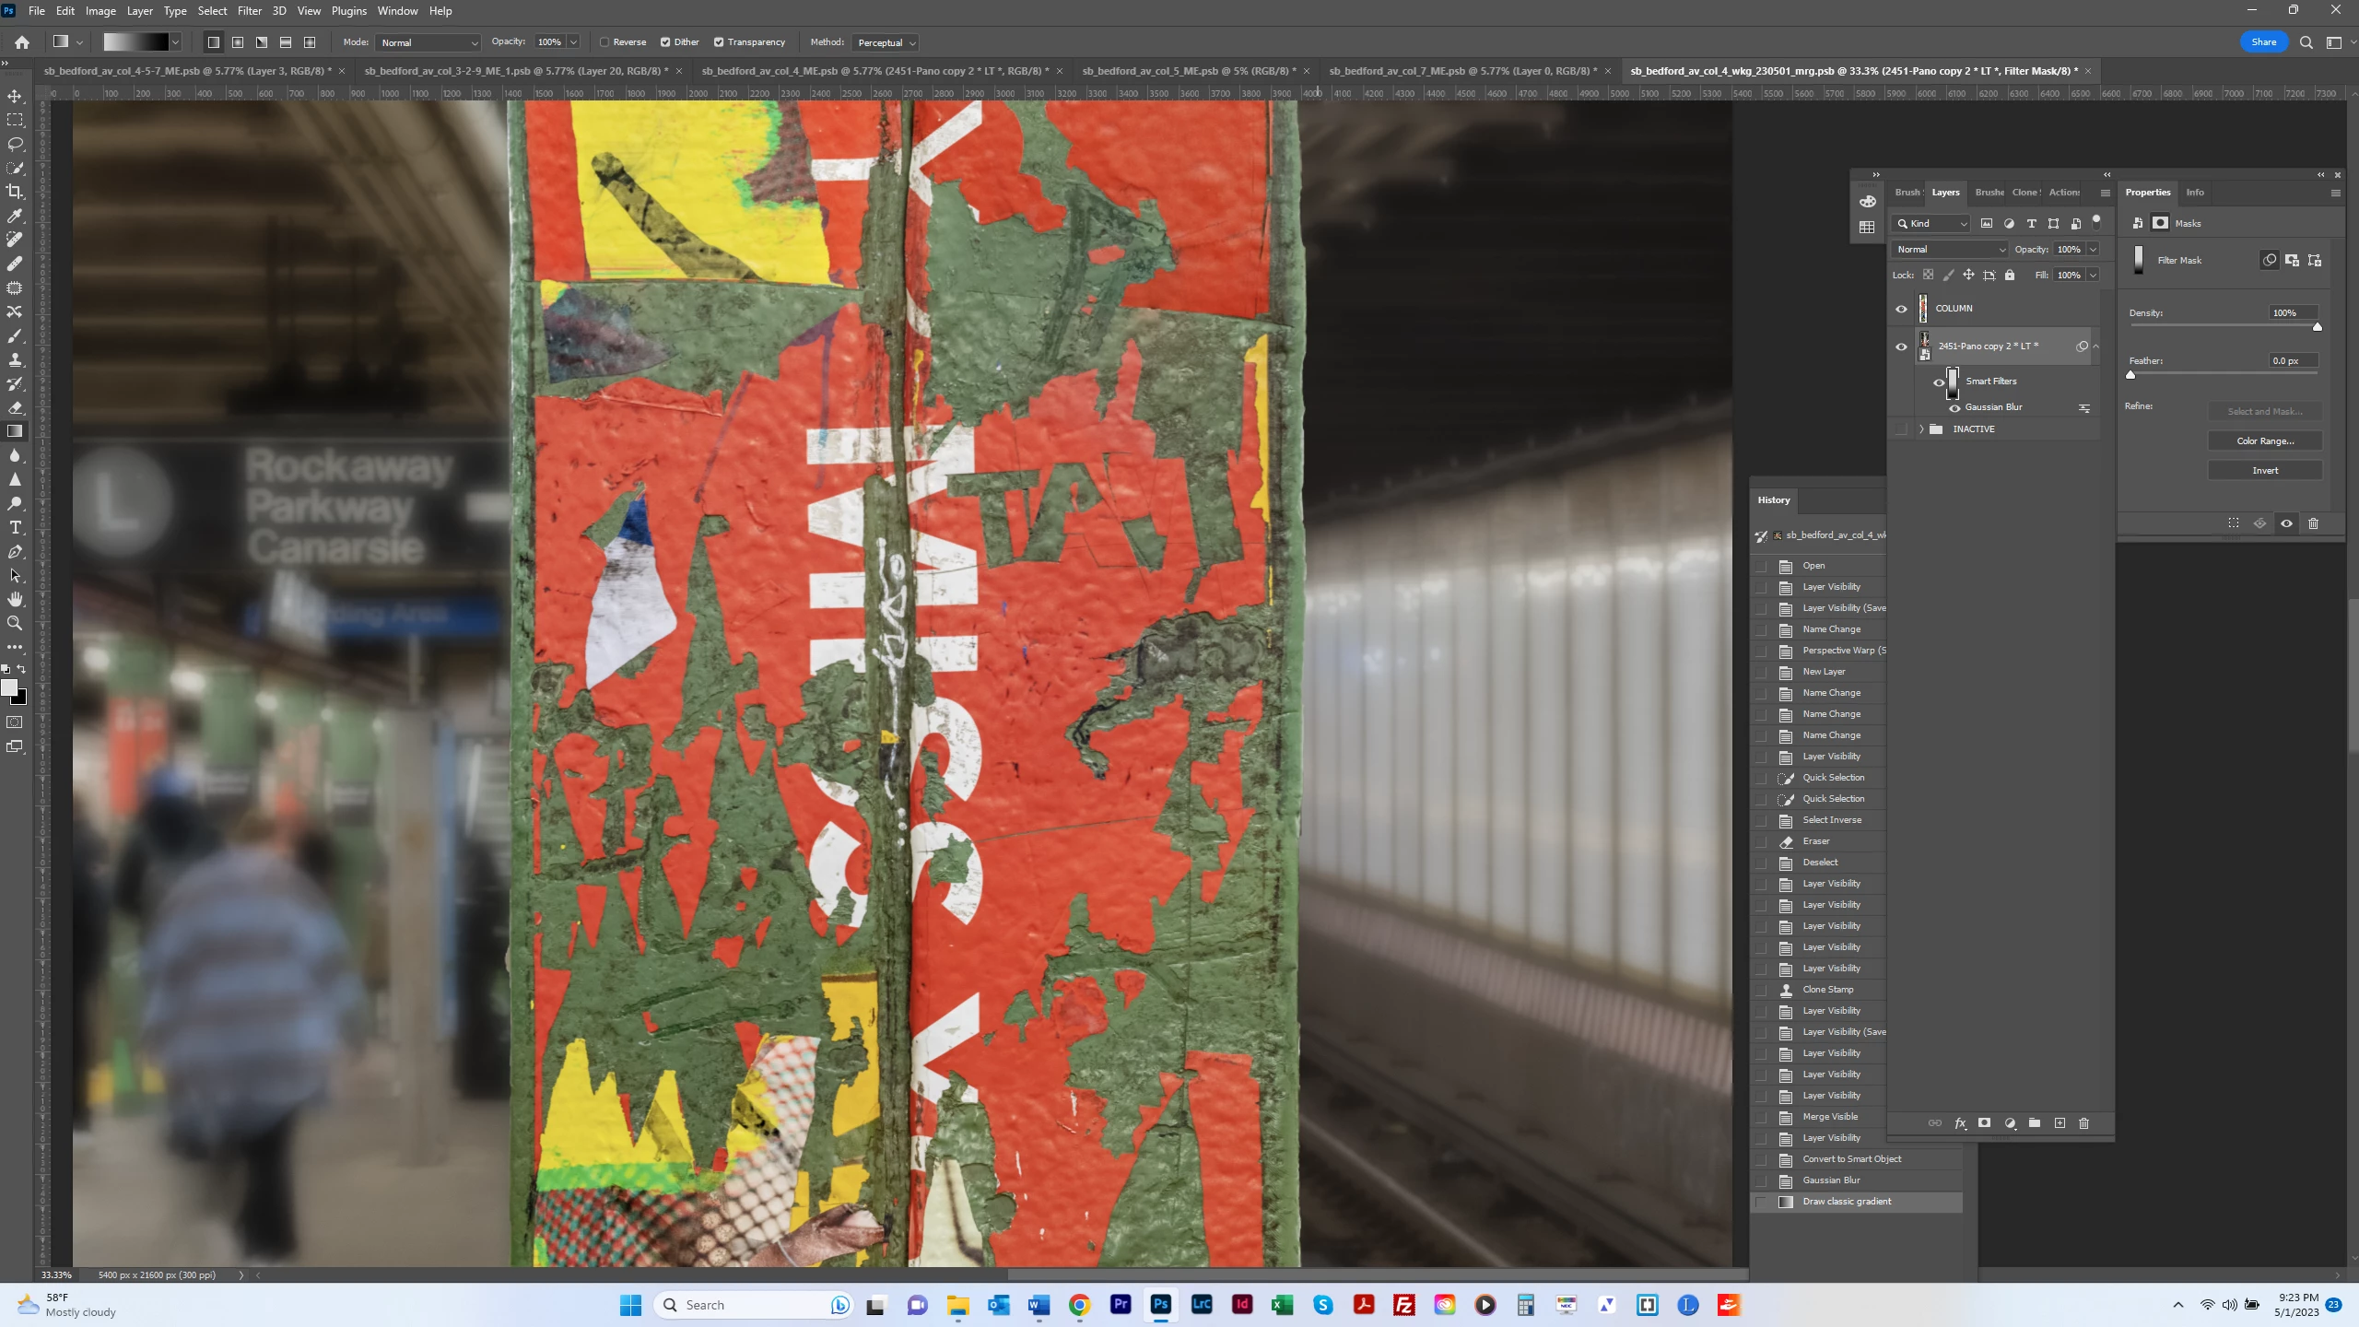Click the Color Range button
The height and width of the screenshot is (1327, 2359).
click(2265, 441)
